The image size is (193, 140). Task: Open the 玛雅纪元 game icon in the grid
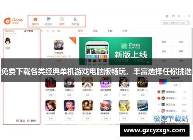69,82
